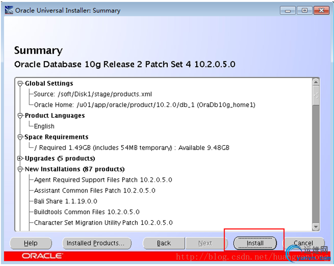Select the Oracle Home path row
The width and height of the screenshot is (334, 266).
145,105
